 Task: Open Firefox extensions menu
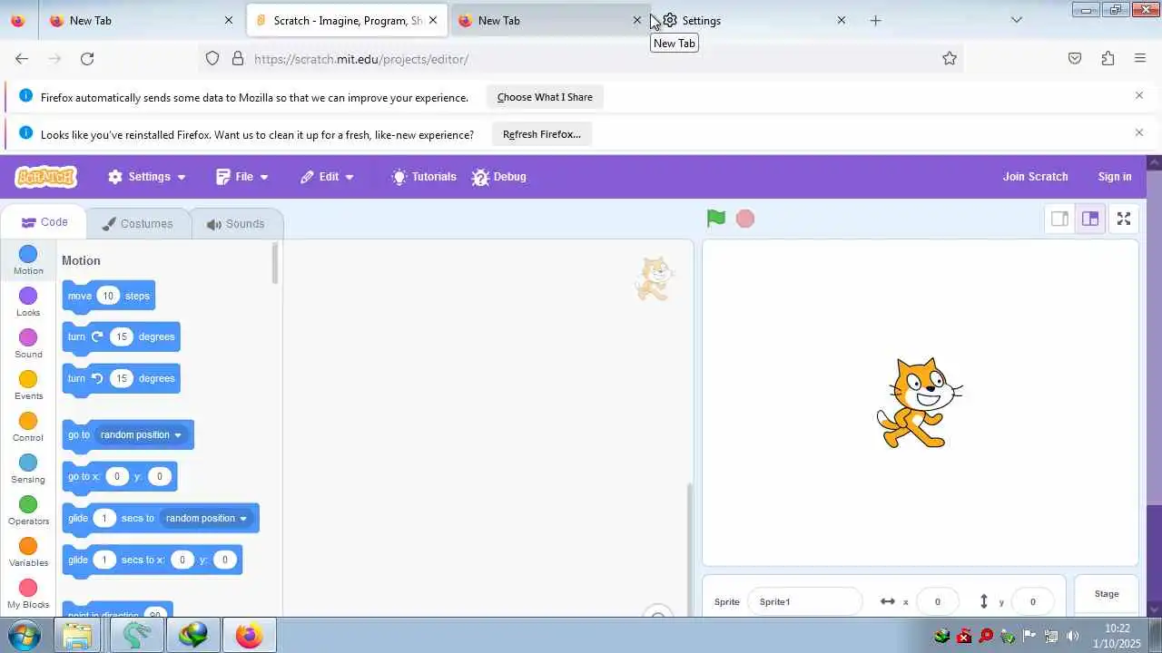pos(1108,59)
